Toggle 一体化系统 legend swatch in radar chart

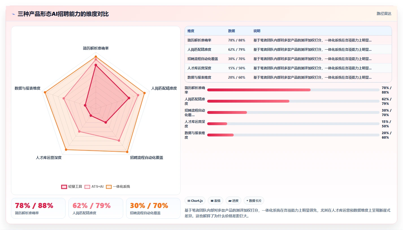tap(109, 187)
